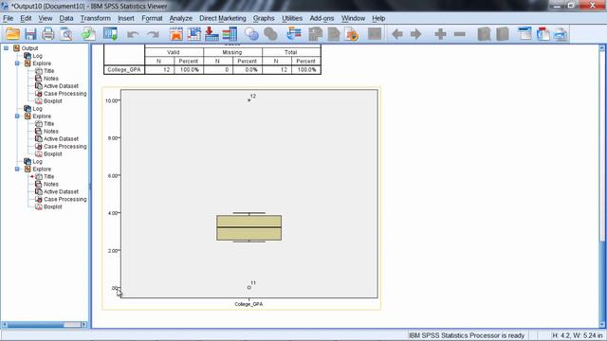Click the box of the College_GPA boxplot
This screenshot has height=341, width=607.
point(248,227)
